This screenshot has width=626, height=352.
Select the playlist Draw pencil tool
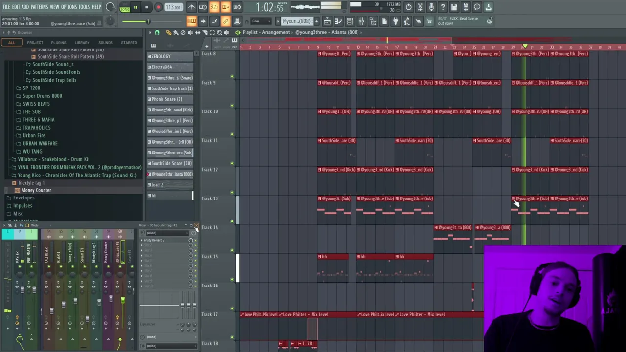coord(169,32)
